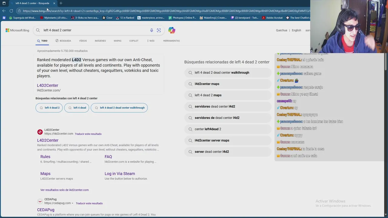This screenshot has height=218, width=388.
Task: Open a new browser tab
Action: 61,3
